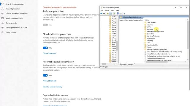Expand the selected Windo tree node arrow
Viewport: 190px width, 106px height.
108,61
